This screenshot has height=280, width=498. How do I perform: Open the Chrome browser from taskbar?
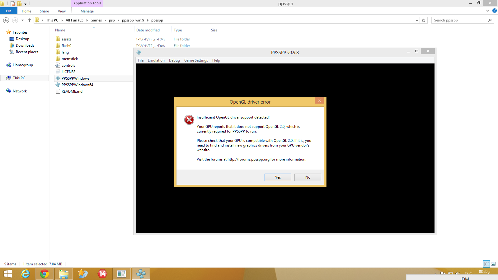[45, 274]
